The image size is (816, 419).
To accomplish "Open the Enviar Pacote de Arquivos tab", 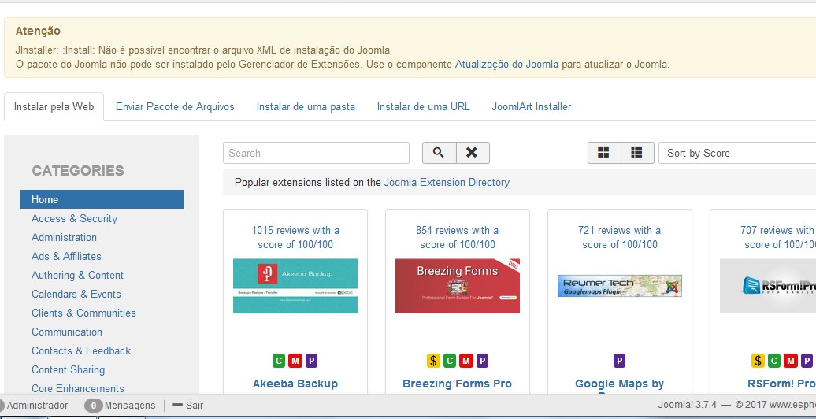I will [175, 106].
